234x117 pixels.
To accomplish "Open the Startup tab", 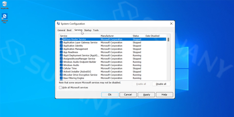I will pyautogui.click(x=88, y=30).
